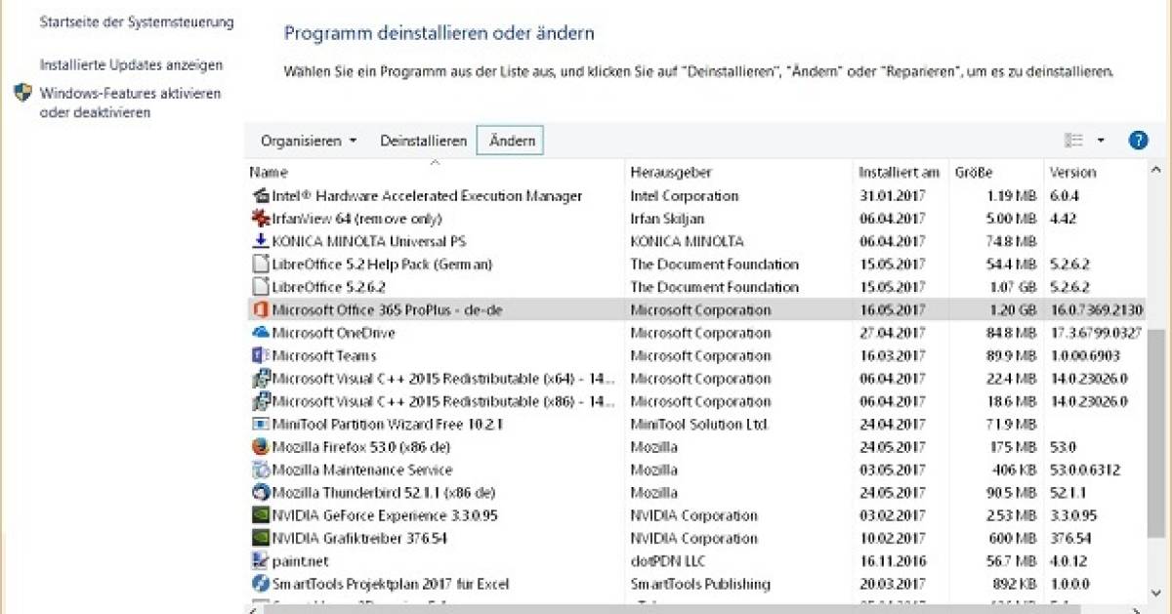Image resolution: width=1172 pixels, height=614 pixels.
Task: Click version 53.0.0.6312
Action: click(1084, 470)
